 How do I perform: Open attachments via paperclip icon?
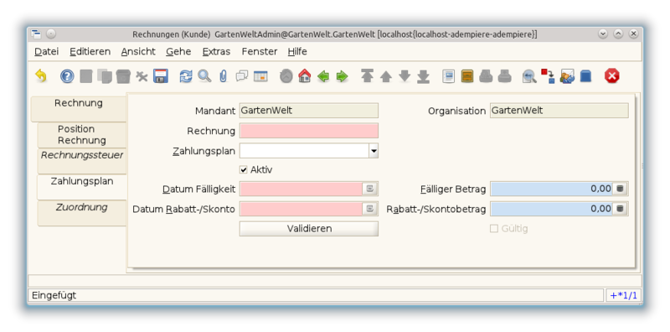(223, 76)
